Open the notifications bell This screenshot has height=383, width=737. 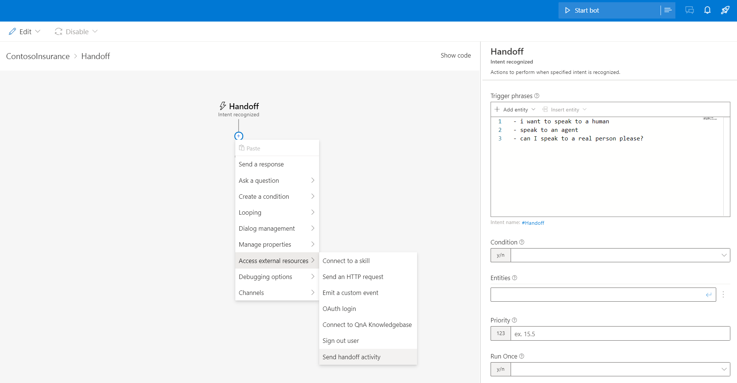[707, 10]
